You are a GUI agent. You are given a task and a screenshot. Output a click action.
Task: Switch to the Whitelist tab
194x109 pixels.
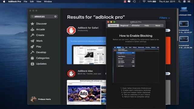[x=135, y=25]
